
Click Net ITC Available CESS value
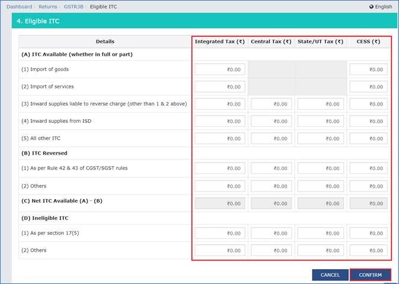(368, 203)
